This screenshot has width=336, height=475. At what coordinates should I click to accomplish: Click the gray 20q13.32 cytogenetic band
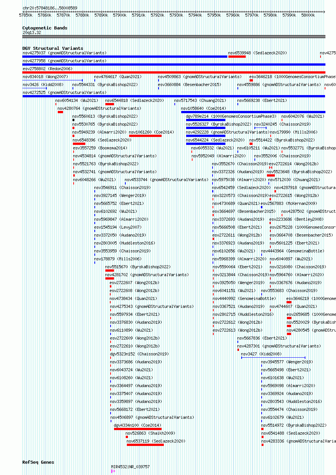[x=174, y=37]
